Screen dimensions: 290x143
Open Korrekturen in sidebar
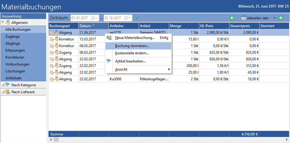point(23,57)
